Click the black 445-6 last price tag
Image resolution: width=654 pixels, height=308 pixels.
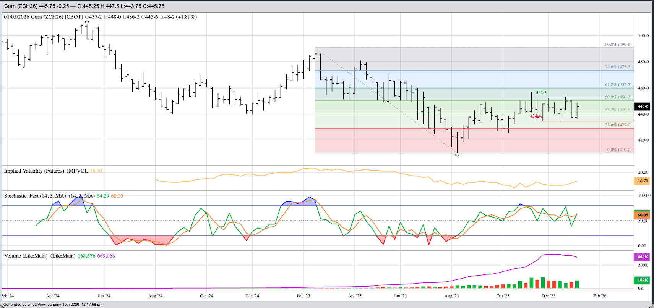(643, 106)
